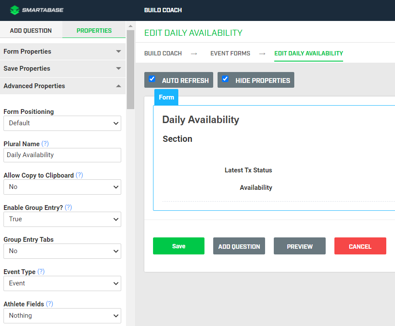Select the Form tab label
Screen dimensions: 395x326
tap(166, 97)
